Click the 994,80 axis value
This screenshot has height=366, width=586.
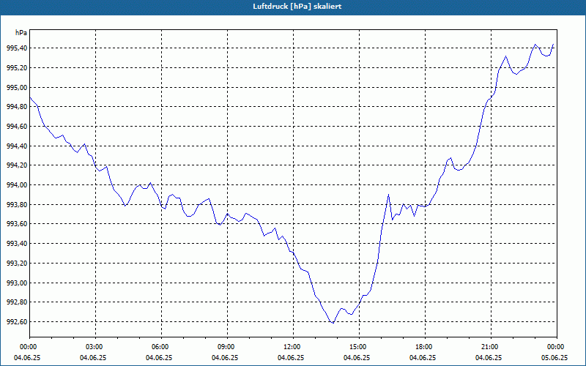pyautogui.click(x=17, y=107)
